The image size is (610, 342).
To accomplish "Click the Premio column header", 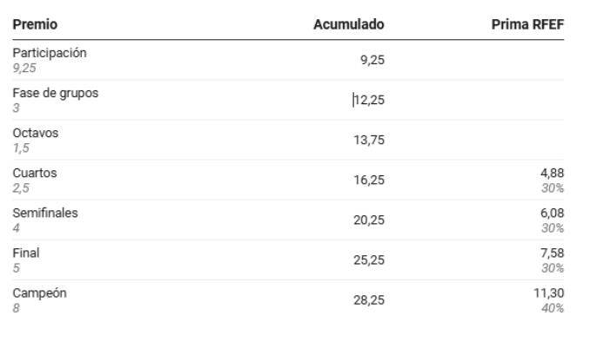I will pyautogui.click(x=35, y=24).
